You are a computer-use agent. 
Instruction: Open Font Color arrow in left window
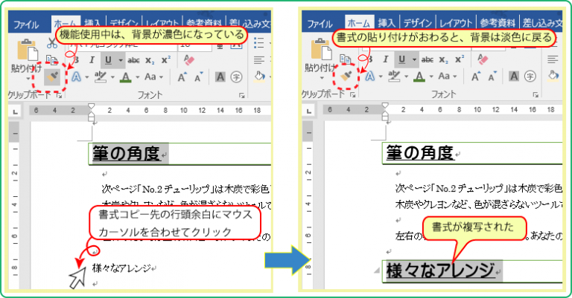[x=138, y=77]
